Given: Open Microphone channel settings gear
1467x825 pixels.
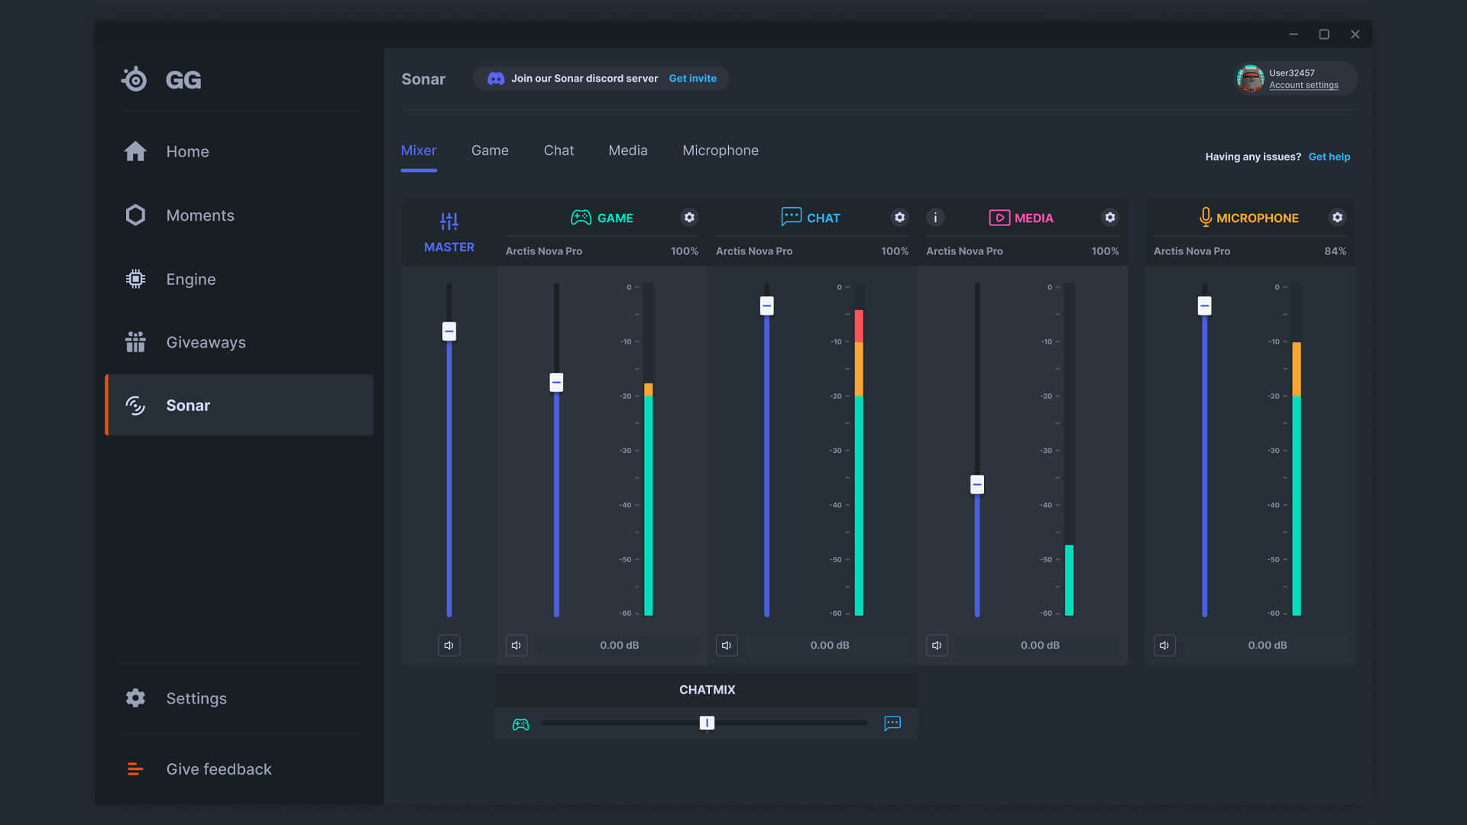Looking at the screenshot, I should click(x=1337, y=218).
